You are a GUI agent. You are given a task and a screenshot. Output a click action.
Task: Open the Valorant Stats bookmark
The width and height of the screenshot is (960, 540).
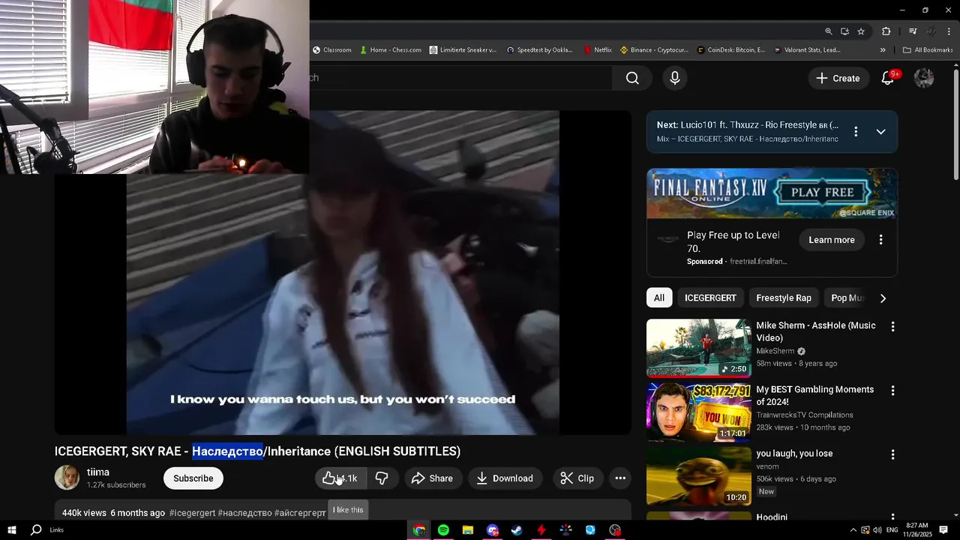click(807, 50)
